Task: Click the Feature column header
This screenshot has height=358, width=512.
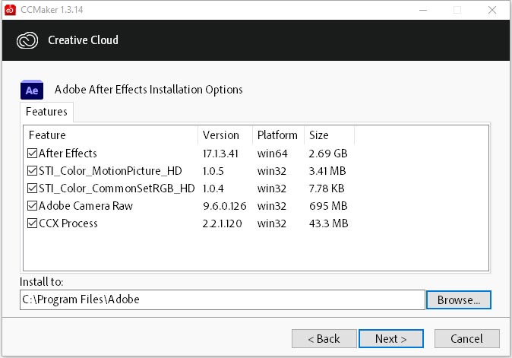Action: click(110, 135)
